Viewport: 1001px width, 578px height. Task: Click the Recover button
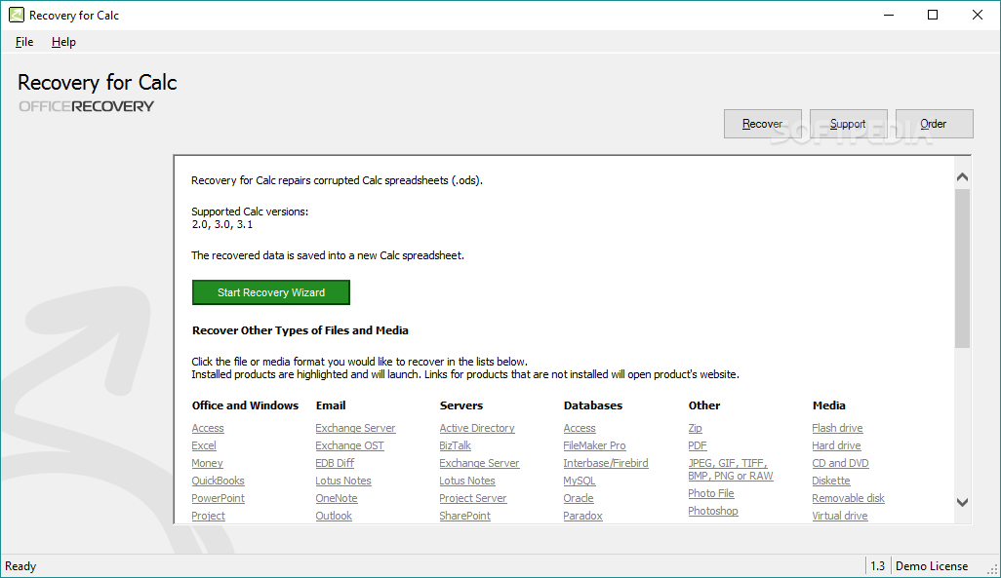click(762, 124)
